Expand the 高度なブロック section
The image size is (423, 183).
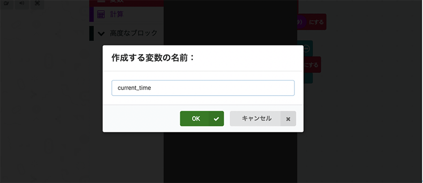click(126, 33)
